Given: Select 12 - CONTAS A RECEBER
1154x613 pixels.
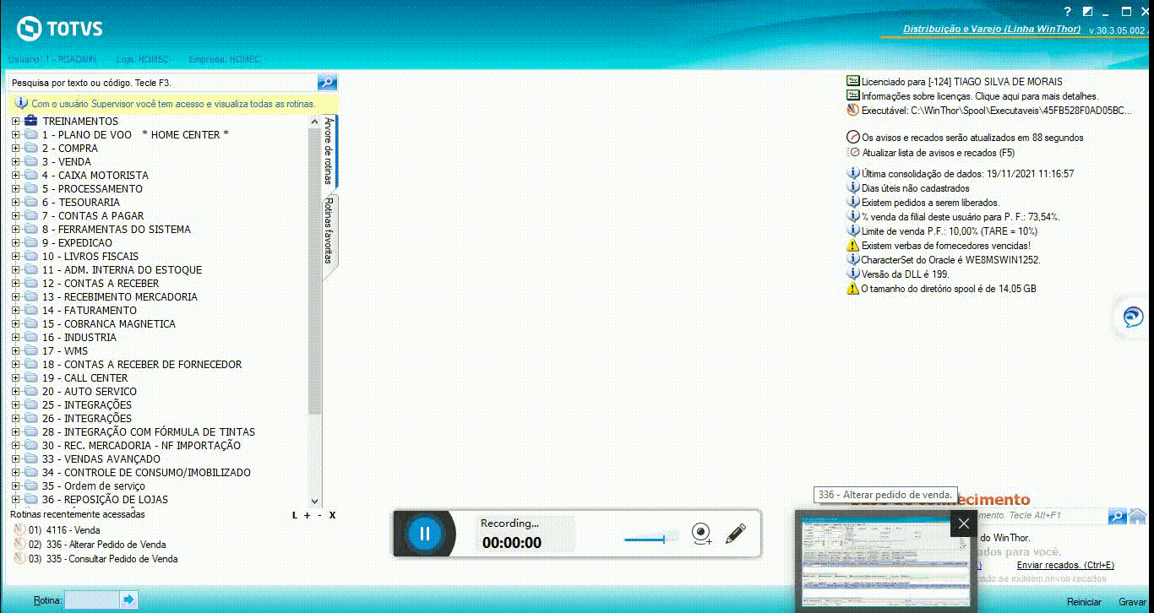Looking at the screenshot, I should 101,284.
